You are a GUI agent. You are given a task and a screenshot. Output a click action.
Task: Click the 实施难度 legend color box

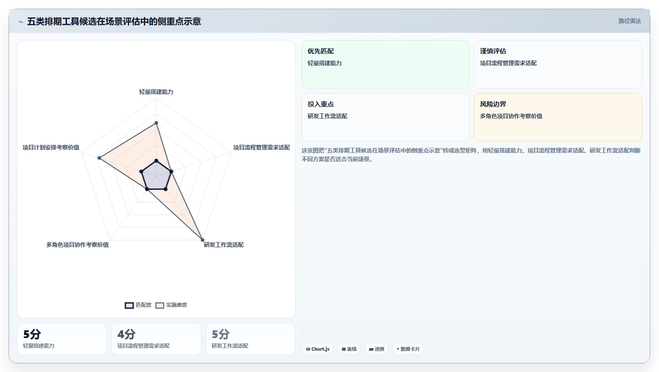tap(160, 306)
